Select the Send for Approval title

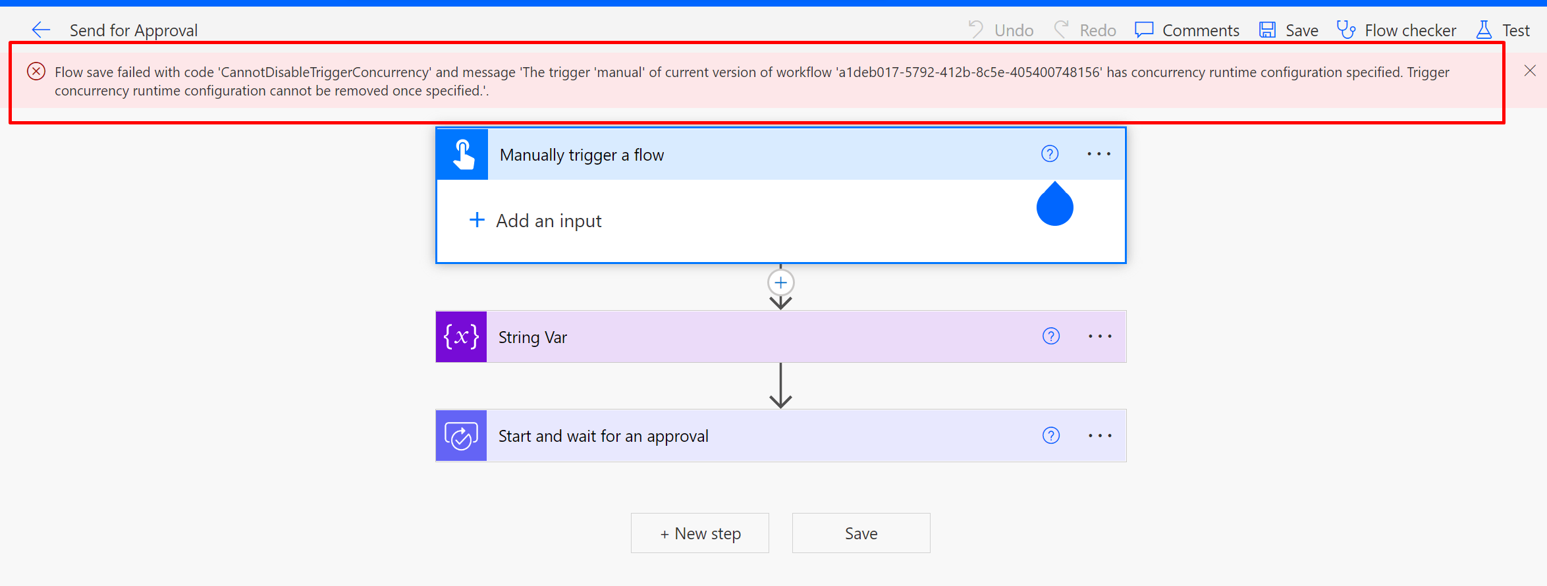click(134, 30)
